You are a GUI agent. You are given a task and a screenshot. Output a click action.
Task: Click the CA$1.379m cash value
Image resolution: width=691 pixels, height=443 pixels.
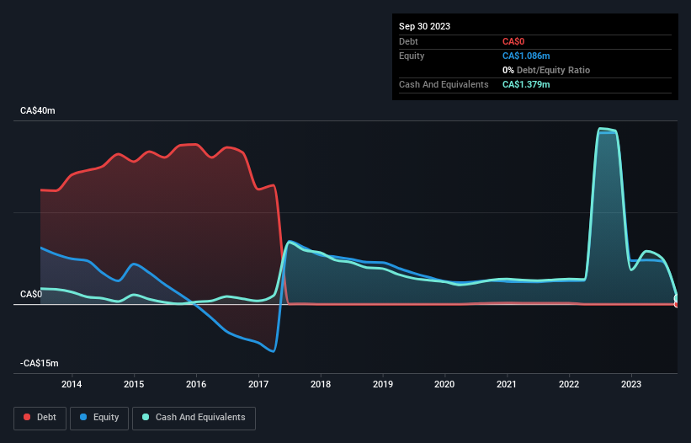pos(526,84)
